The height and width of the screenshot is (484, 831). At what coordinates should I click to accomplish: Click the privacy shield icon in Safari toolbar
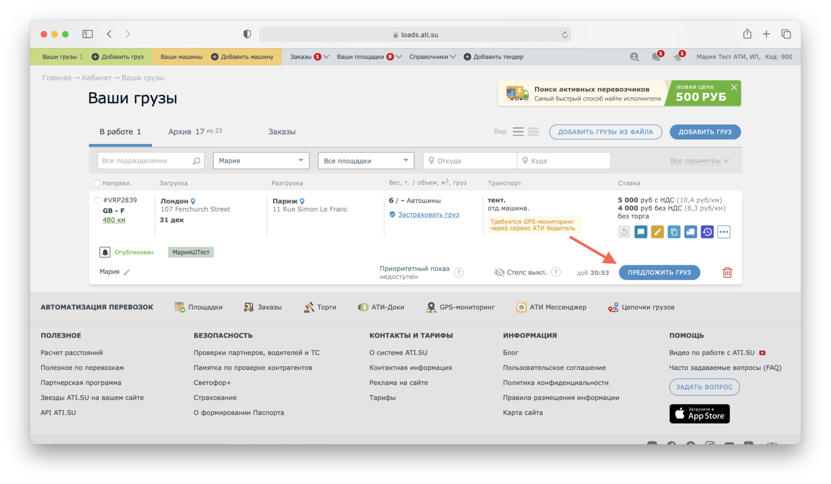[x=247, y=34]
